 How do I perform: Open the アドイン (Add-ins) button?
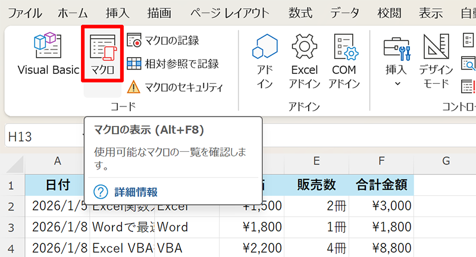coord(265,61)
